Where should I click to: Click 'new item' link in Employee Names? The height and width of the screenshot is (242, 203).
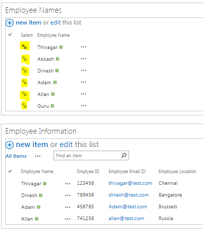tap(29, 22)
